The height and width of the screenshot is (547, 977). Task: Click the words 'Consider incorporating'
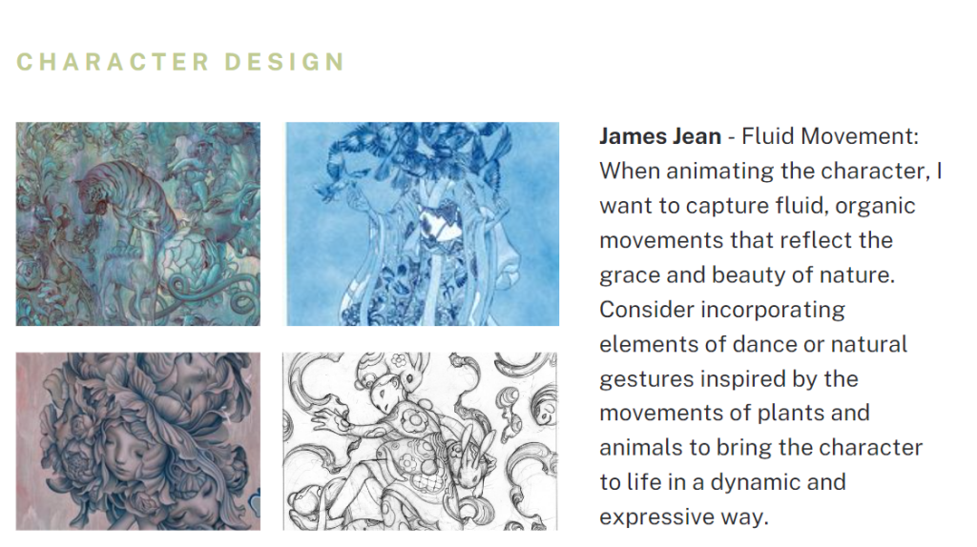coord(722,310)
